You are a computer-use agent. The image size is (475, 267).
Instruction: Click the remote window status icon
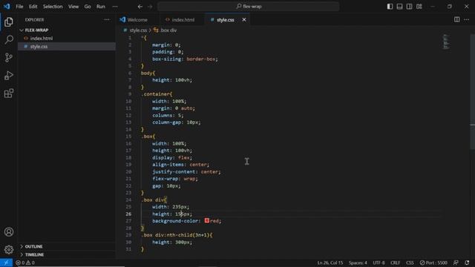coord(6,263)
